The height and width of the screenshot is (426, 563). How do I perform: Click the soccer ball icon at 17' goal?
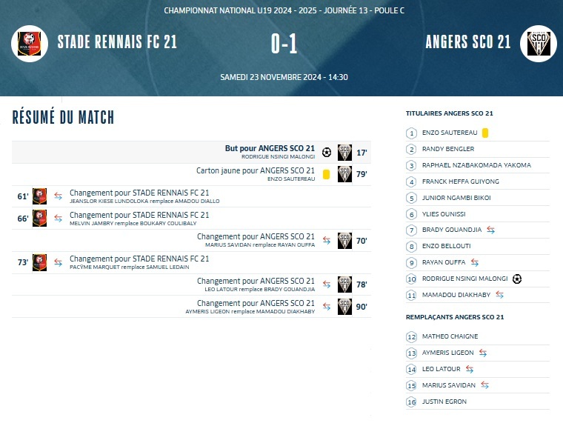coord(327,153)
